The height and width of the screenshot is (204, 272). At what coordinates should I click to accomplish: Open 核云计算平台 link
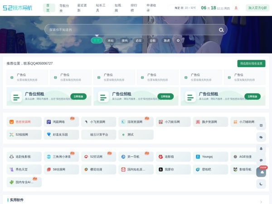click(x=98, y=135)
